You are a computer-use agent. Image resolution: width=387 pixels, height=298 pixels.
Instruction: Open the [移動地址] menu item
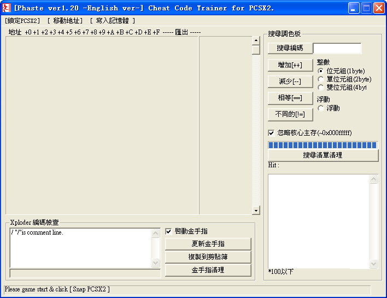coord(65,21)
